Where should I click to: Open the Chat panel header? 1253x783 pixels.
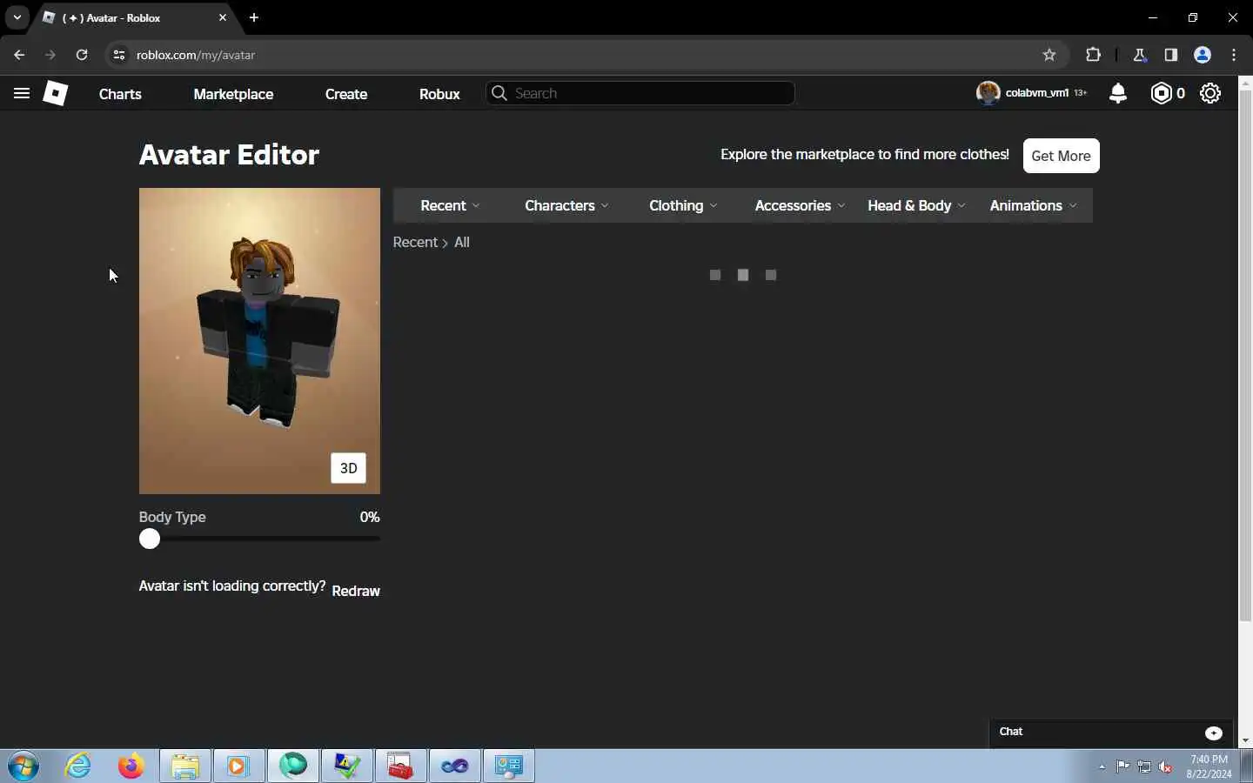click(1111, 733)
